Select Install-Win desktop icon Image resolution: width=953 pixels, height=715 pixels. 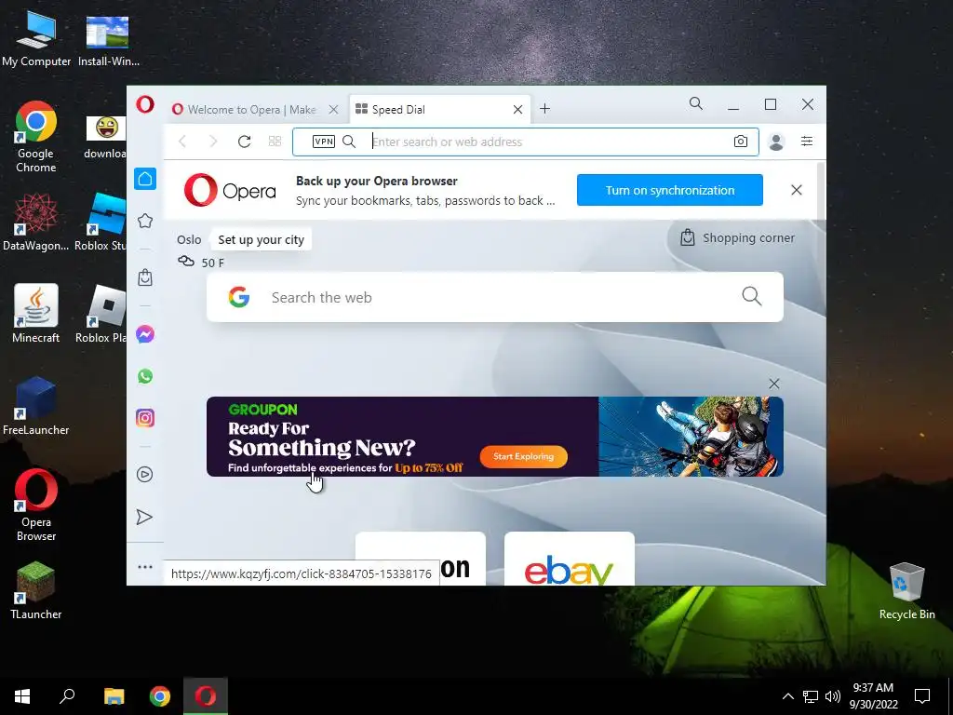[x=108, y=39]
